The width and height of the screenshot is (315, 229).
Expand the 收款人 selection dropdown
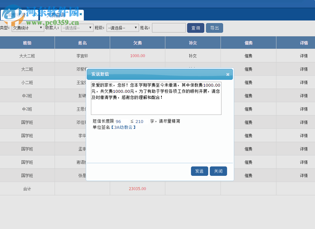point(77,28)
